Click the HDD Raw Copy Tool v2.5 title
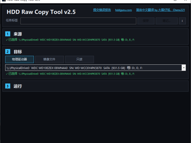The image size is (191, 143). coord(41,12)
